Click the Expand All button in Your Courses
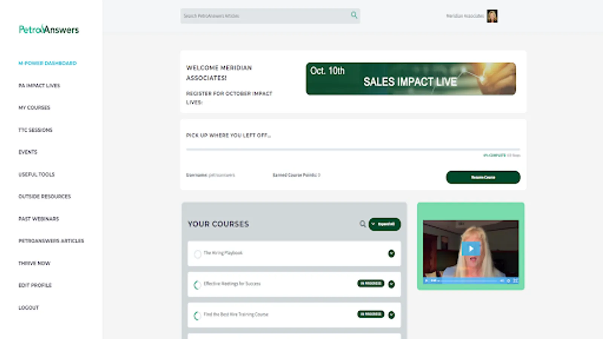Image resolution: width=603 pixels, height=339 pixels. point(384,224)
